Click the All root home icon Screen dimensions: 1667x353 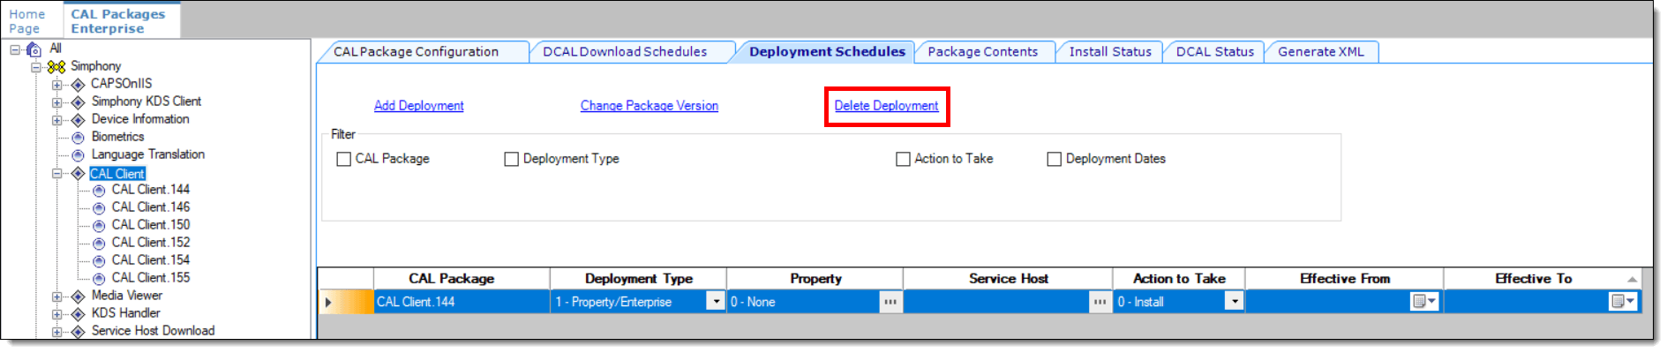click(34, 49)
